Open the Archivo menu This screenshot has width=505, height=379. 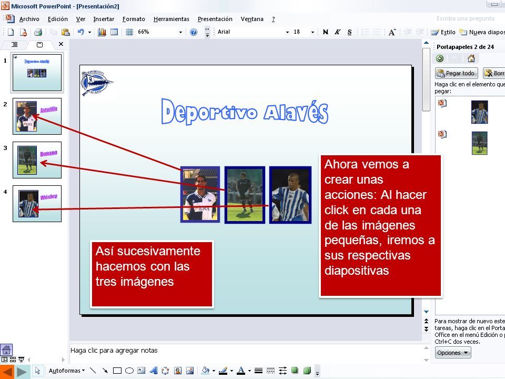29,19
